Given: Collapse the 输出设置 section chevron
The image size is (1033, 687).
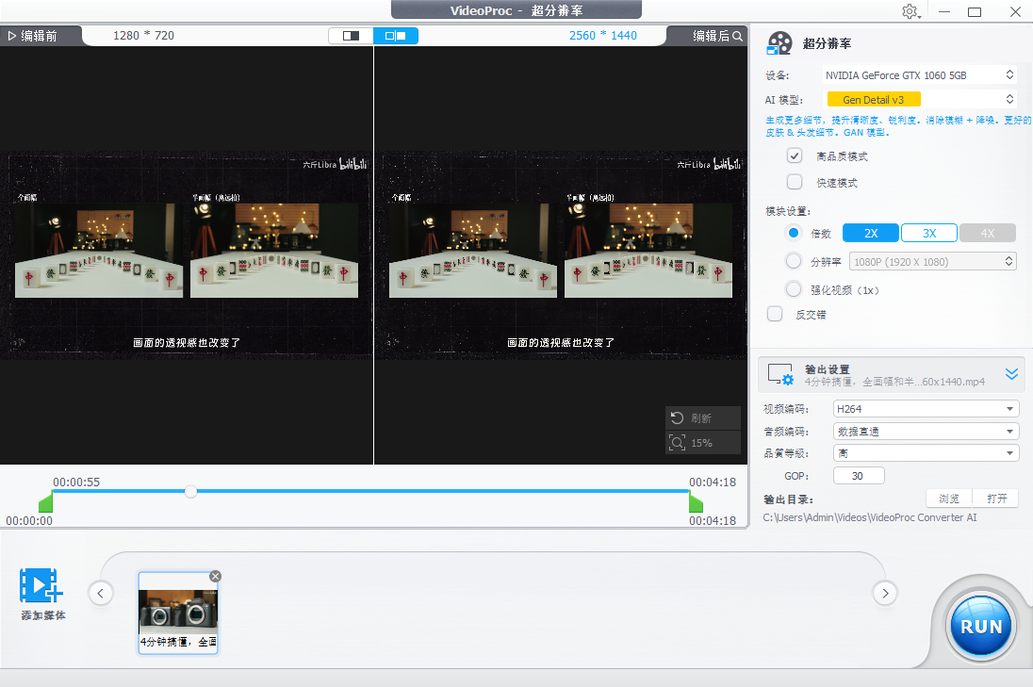Looking at the screenshot, I should pyautogui.click(x=1011, y=373).
